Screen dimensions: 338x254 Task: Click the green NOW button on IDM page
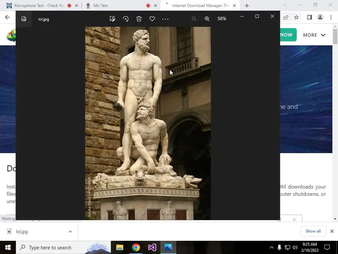click(x=288, y=34)
